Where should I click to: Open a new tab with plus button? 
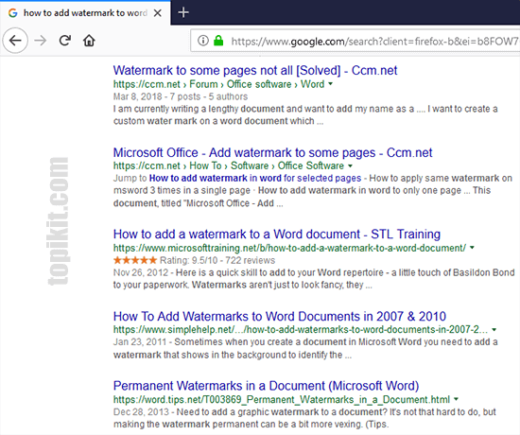pos(183,12)
